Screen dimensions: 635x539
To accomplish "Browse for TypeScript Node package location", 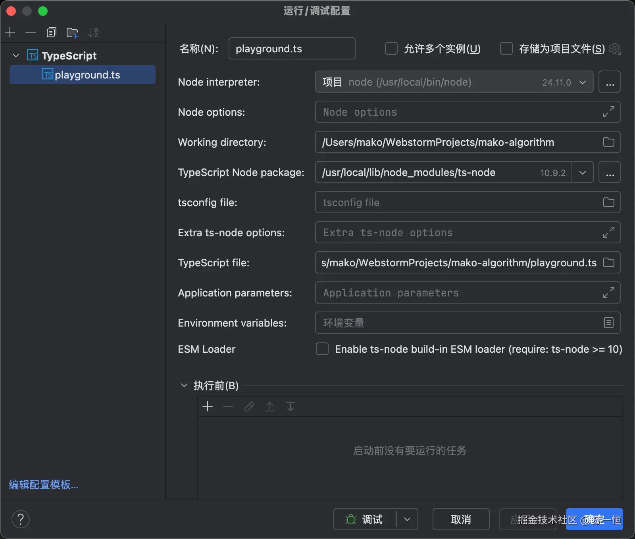I will [x=610, y=172].
